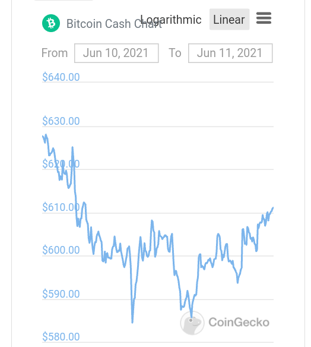
Task: Open the To date field Jun 11, 2021
Action: (x=230, y=53)
